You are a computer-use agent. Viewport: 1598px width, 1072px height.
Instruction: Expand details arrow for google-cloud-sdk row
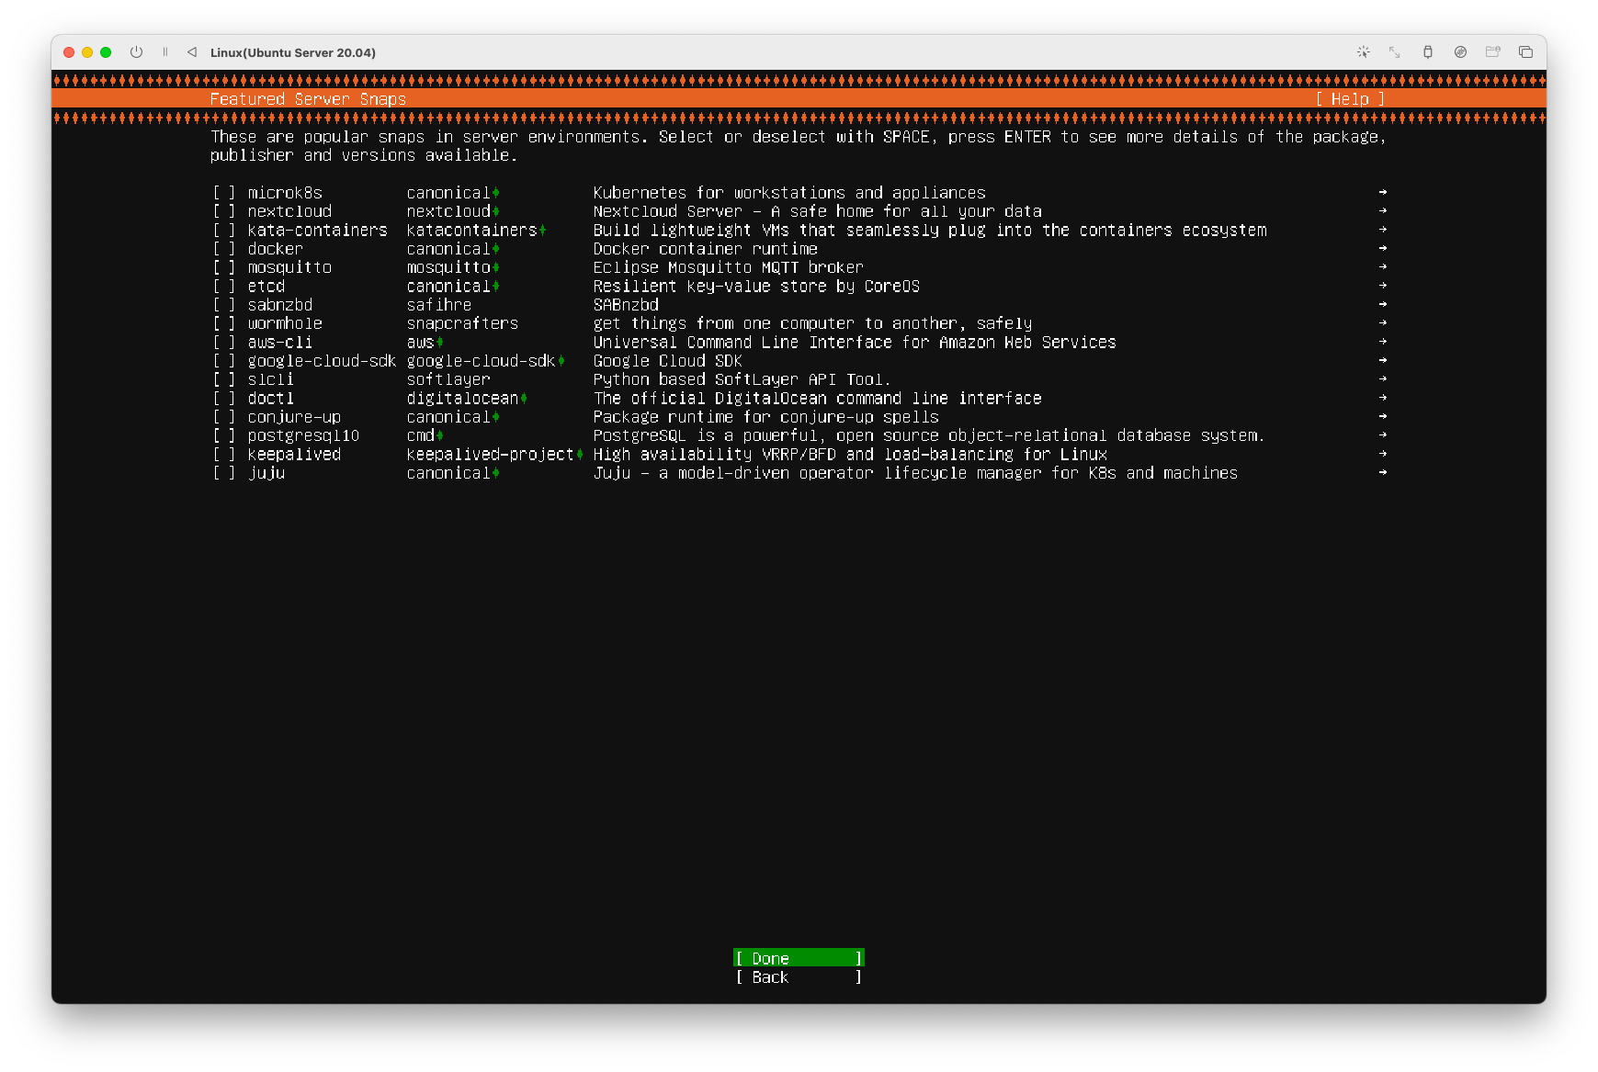(x=1382, y=360)
